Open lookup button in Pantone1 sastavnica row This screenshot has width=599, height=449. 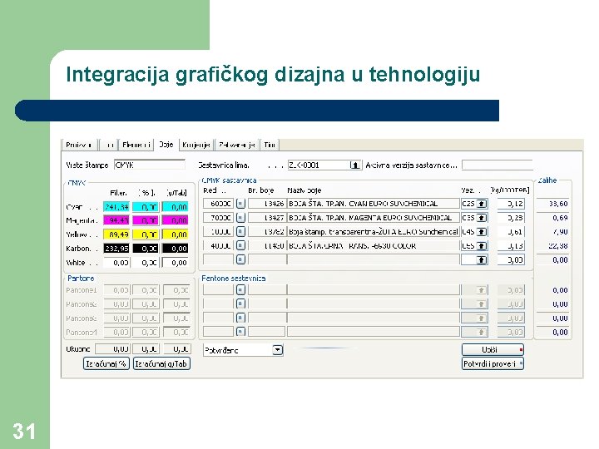[240, 290]
